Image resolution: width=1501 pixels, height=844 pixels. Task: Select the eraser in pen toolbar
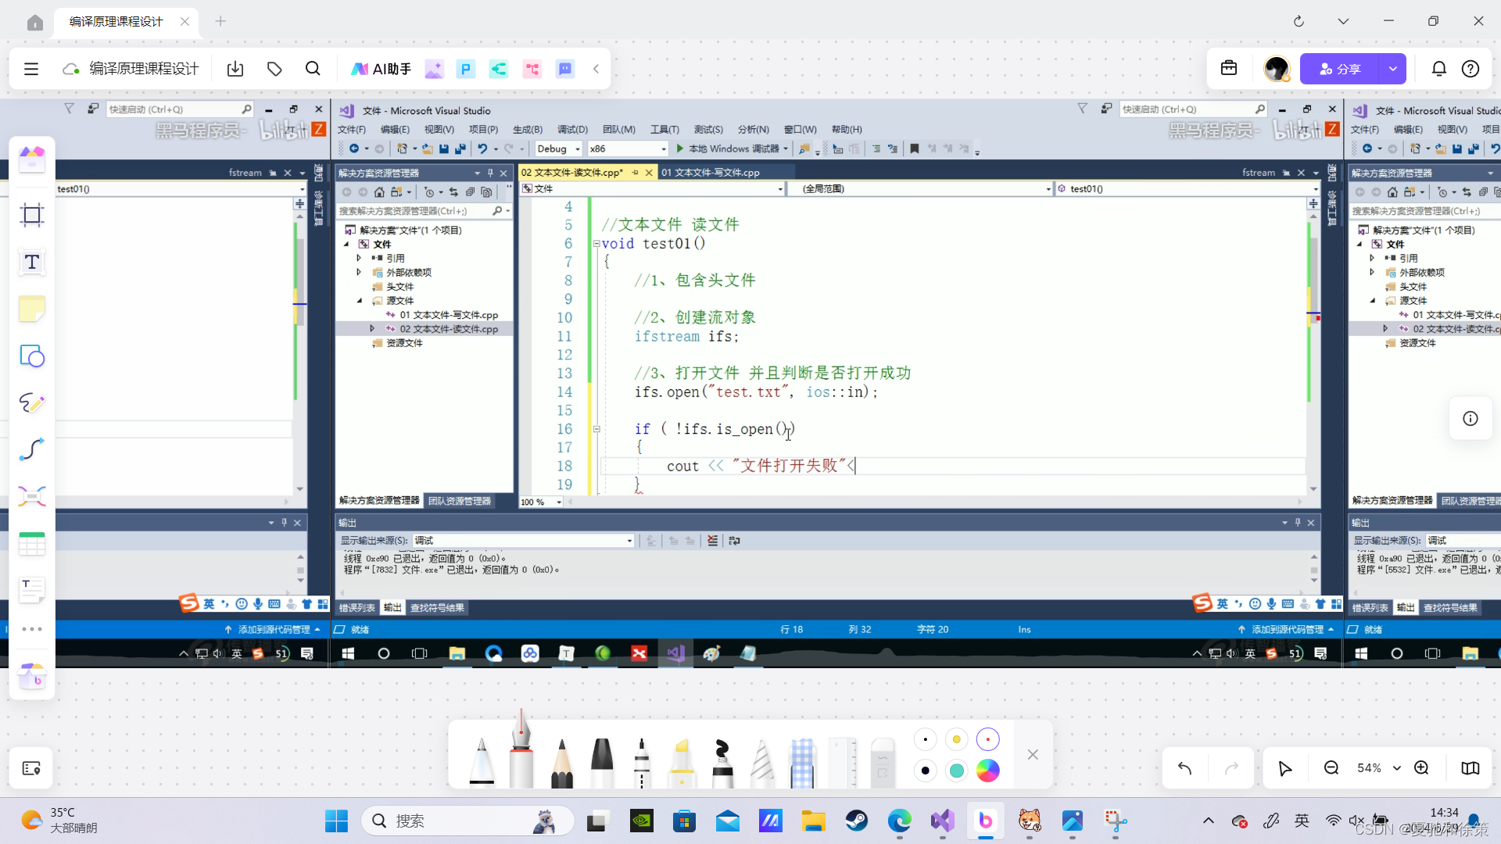tap(882, 762)
